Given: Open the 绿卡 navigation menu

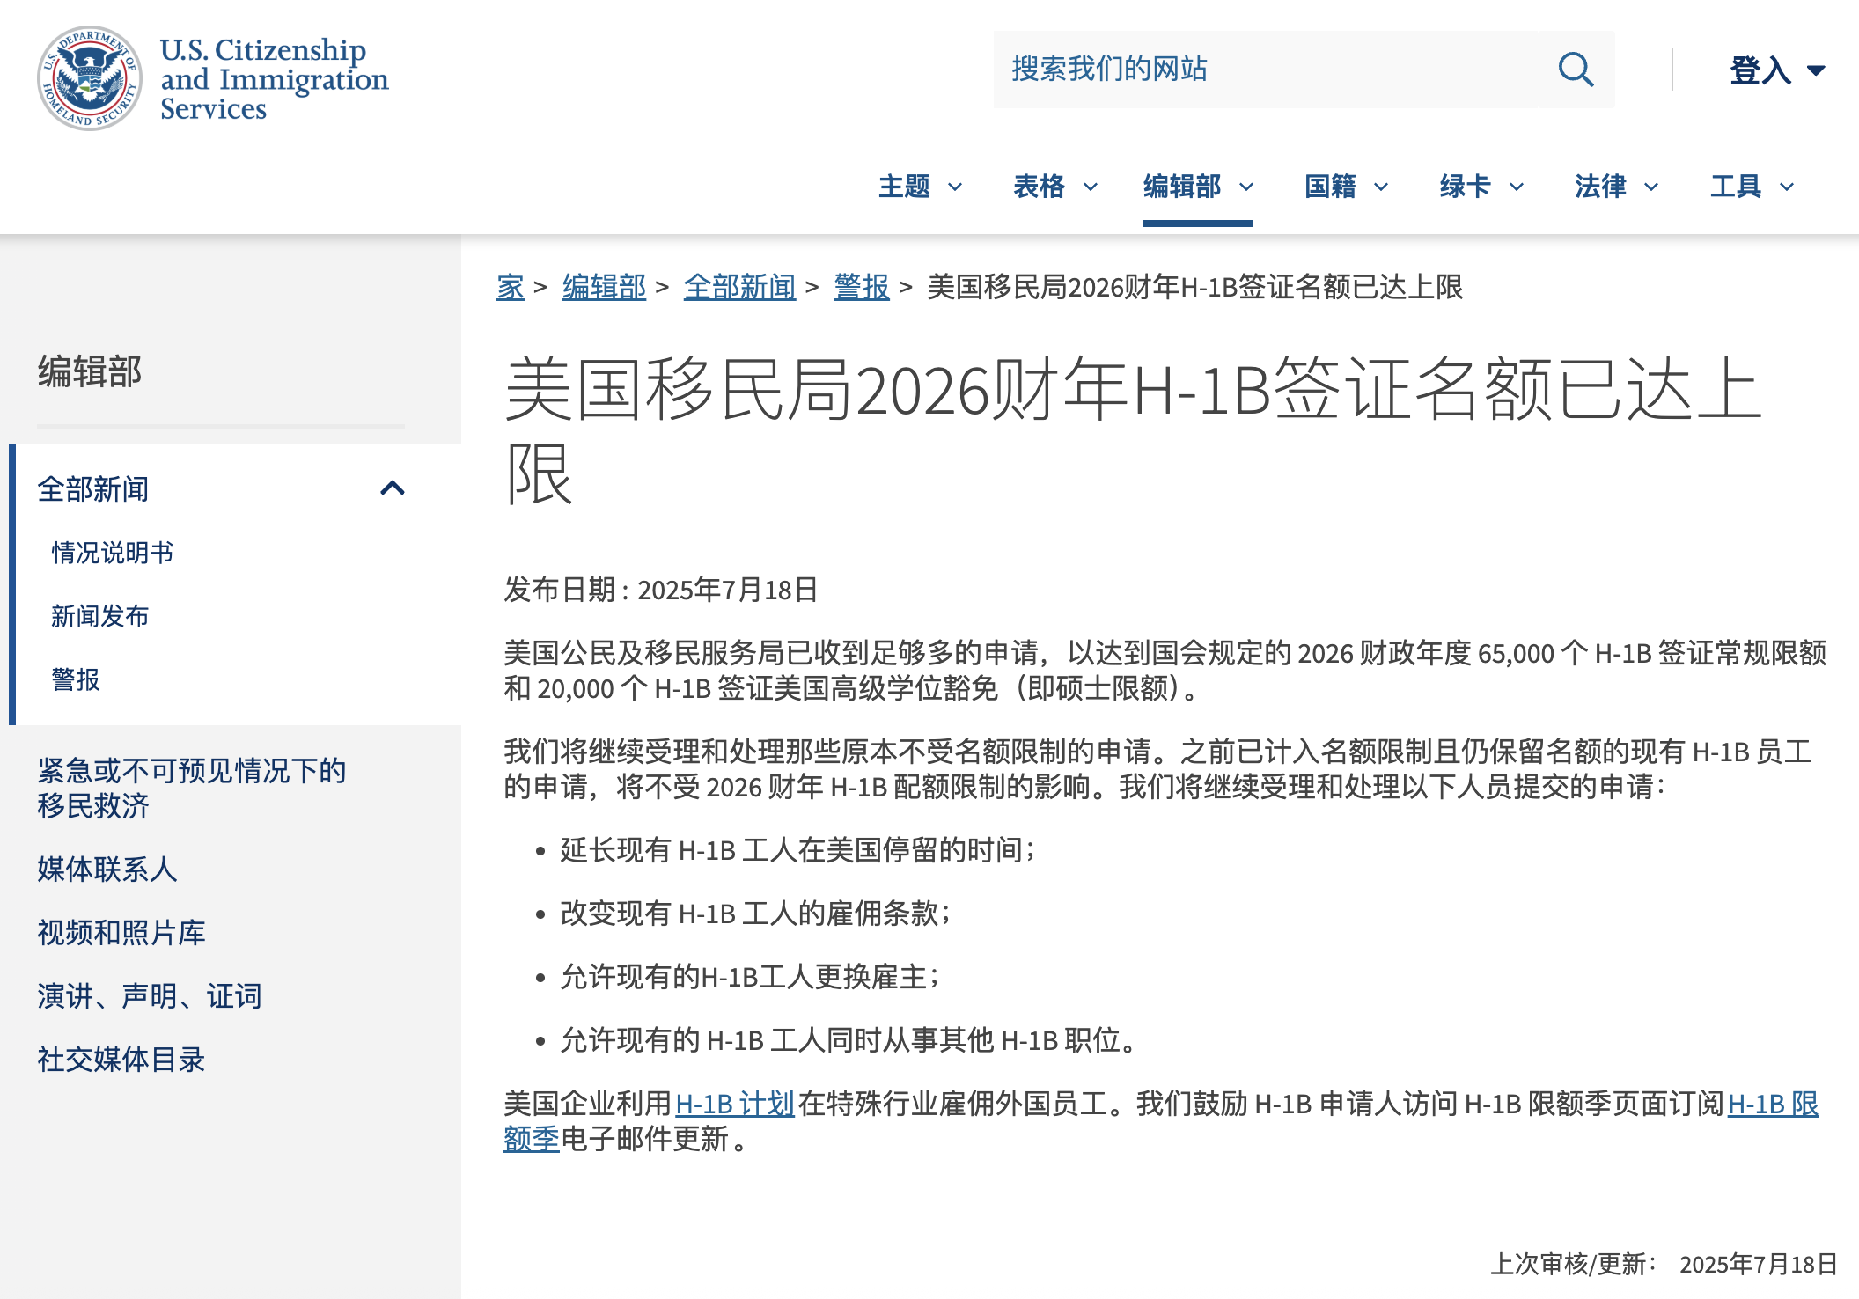Looking at the screenshot, I should (x=1481, y=187).
